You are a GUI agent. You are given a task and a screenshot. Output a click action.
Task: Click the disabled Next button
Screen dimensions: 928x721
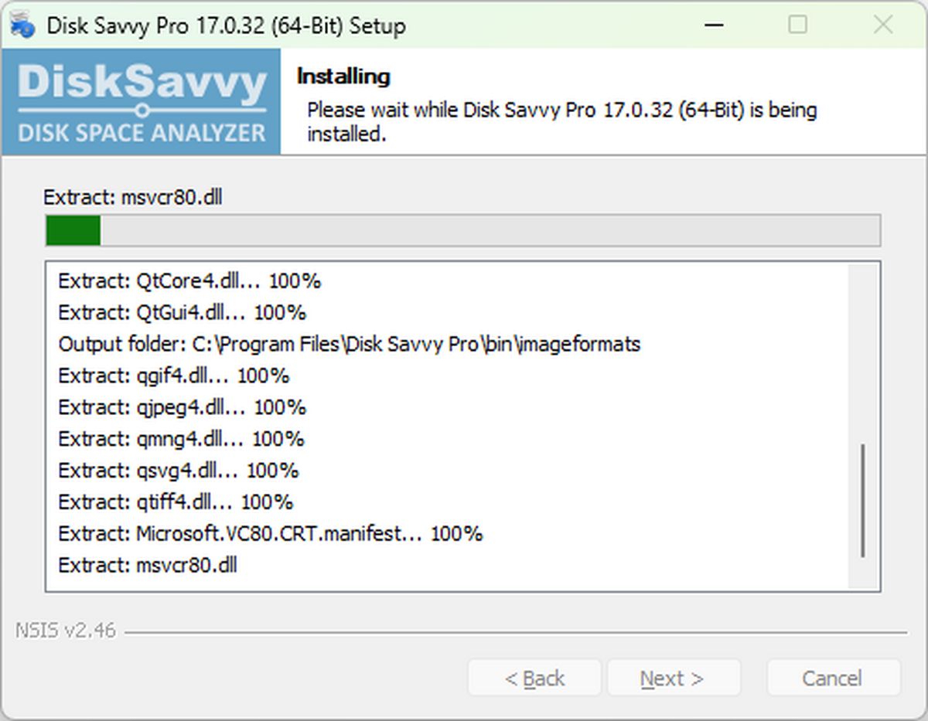(x=674, y=678)
